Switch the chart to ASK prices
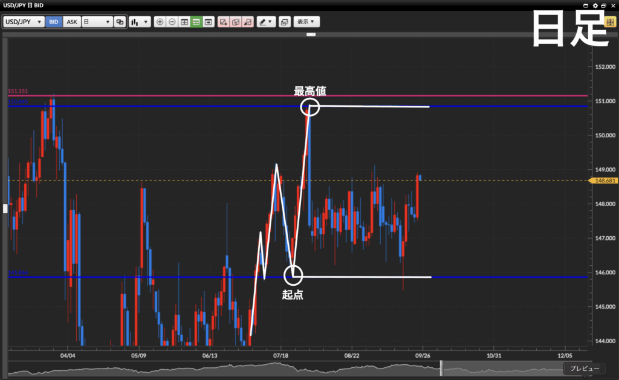Image resolution: width=619 pixels, height=380 pixels. pos(72,22)
